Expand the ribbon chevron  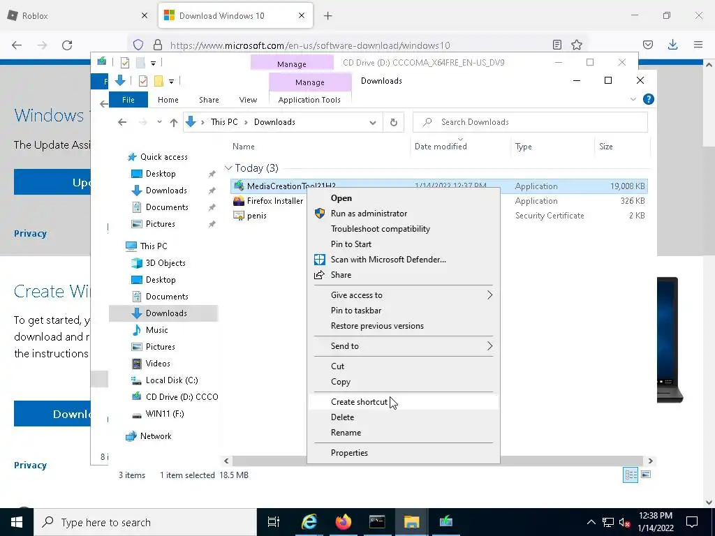pos(633,99)
